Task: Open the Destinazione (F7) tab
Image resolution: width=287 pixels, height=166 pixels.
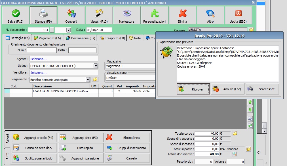Action: (x=81, y=38)
